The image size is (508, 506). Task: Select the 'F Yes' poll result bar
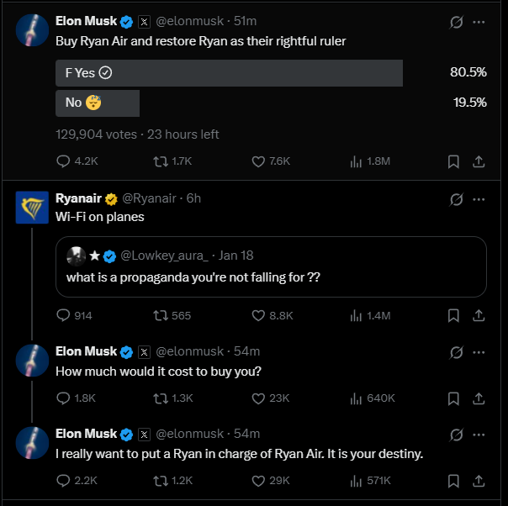coord(229,72)
